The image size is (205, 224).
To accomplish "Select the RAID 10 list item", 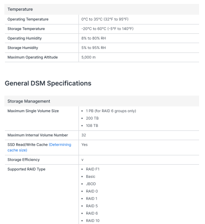I will click(x=93, y=221).
